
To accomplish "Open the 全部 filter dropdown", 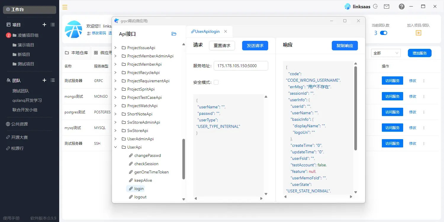I will click(386, 53).
